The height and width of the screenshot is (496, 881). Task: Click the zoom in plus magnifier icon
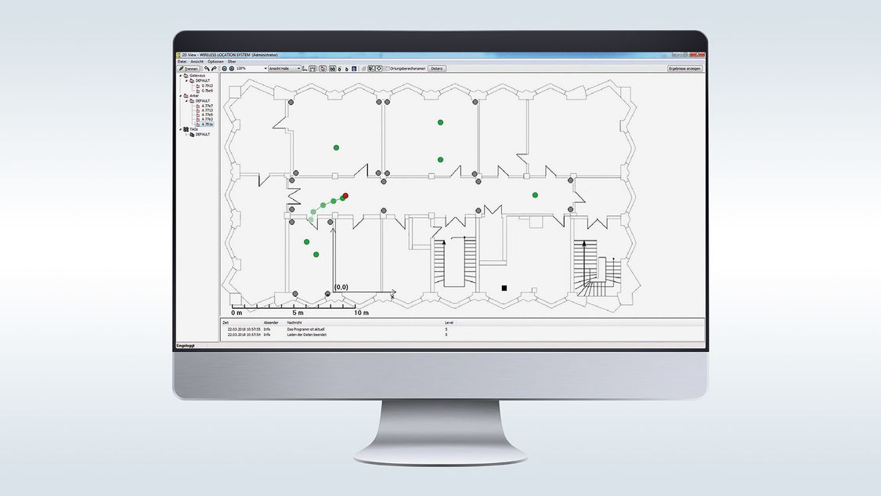tap(232, 69)
